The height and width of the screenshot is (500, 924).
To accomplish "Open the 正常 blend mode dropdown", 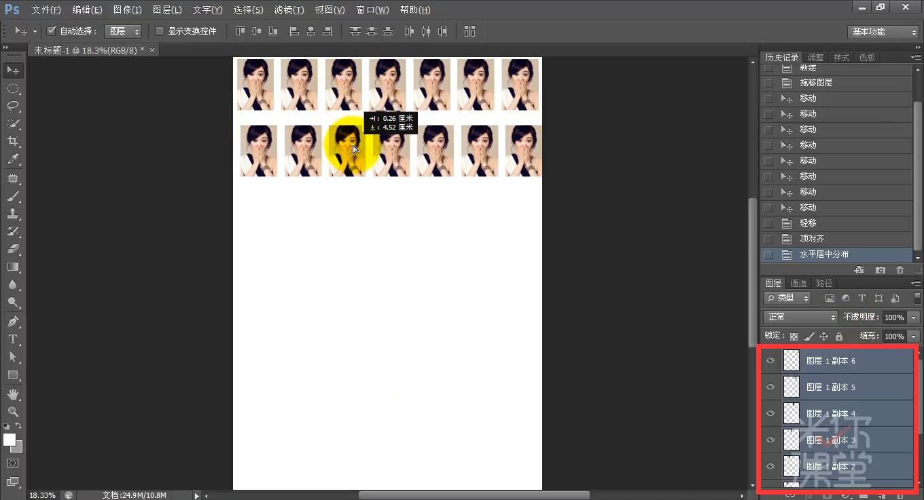I will coord(801,318).
